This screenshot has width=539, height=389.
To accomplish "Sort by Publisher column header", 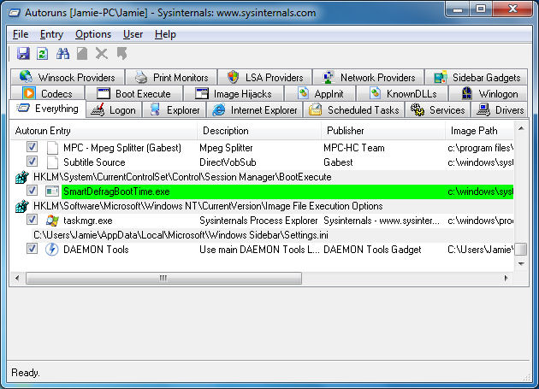I will point(383,131).
